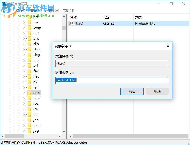This screenshot has height=145, width=190.
Task: Click the .dng folder icon
Action: click(29, 55)
